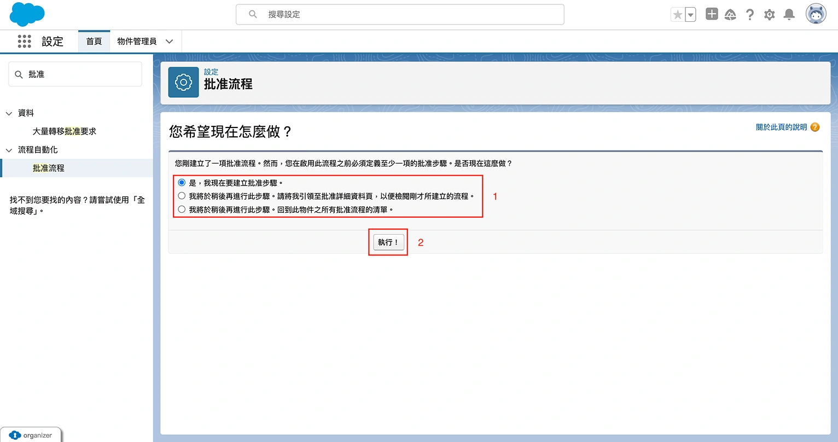Open the Trailhead guidance icon
Viewport: 838px width, 442px height.
coord(730,15)
